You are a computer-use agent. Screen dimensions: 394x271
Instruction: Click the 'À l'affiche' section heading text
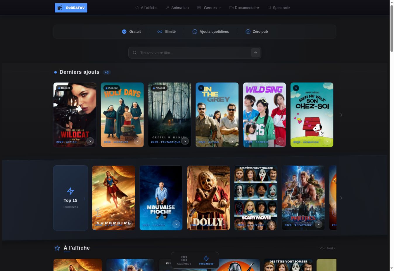click(x=77, y=248)
